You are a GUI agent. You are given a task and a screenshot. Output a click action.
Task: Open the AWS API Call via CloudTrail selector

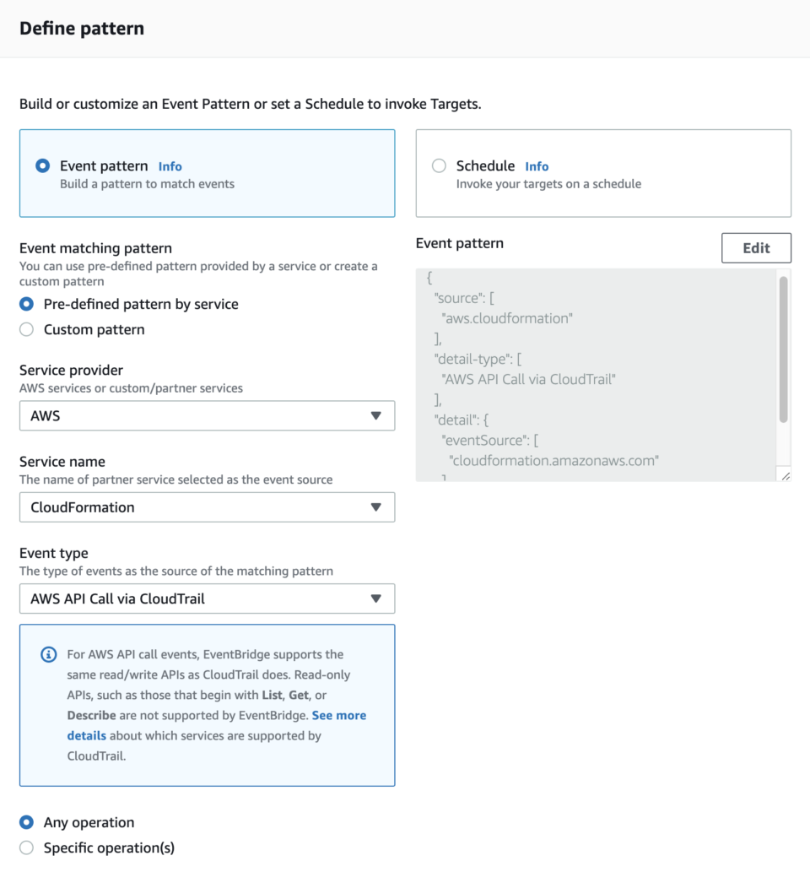point(207,598)
